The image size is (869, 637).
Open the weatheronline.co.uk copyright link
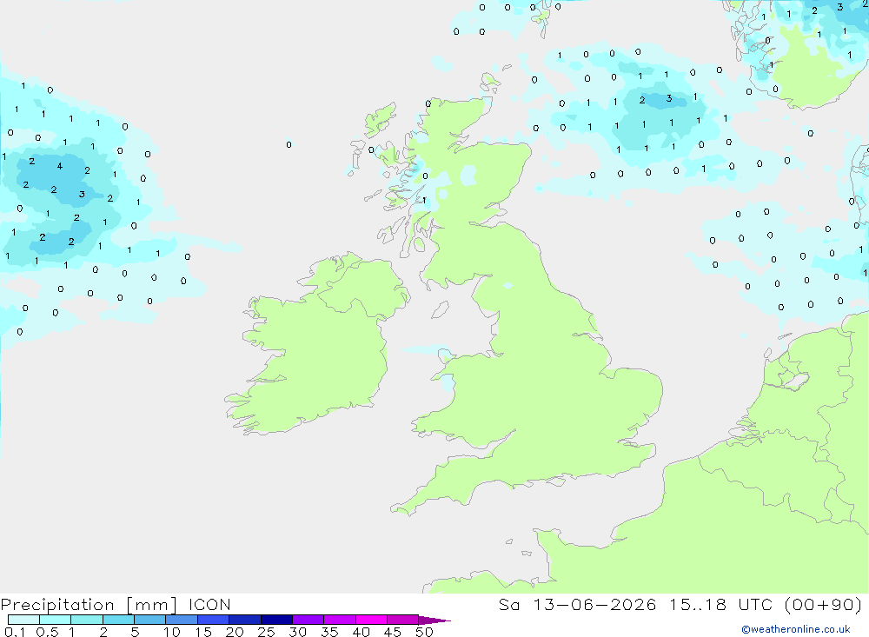pos(796,629)
